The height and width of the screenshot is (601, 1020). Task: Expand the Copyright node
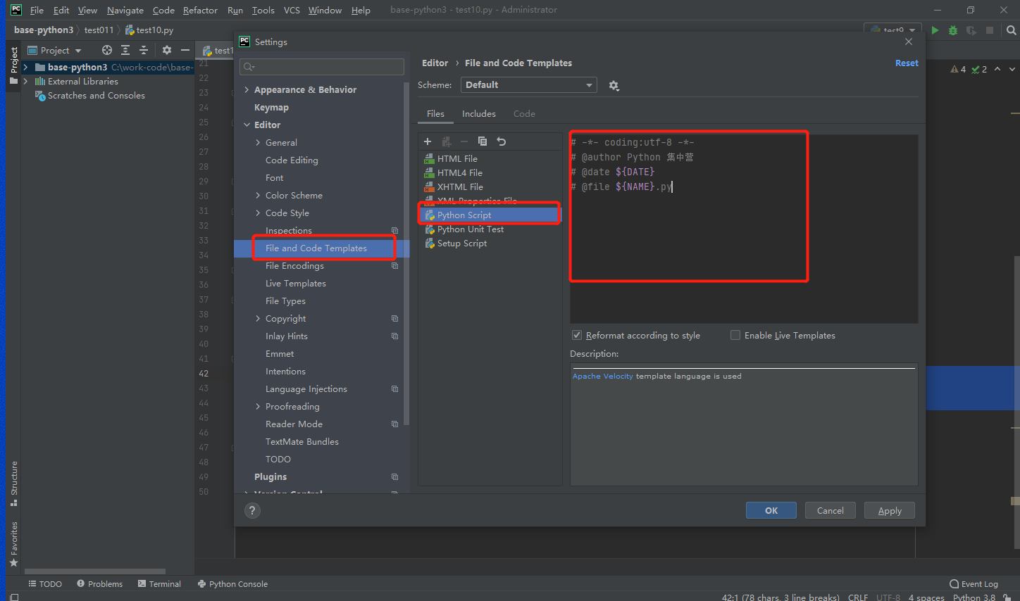(x=258, y=319)
